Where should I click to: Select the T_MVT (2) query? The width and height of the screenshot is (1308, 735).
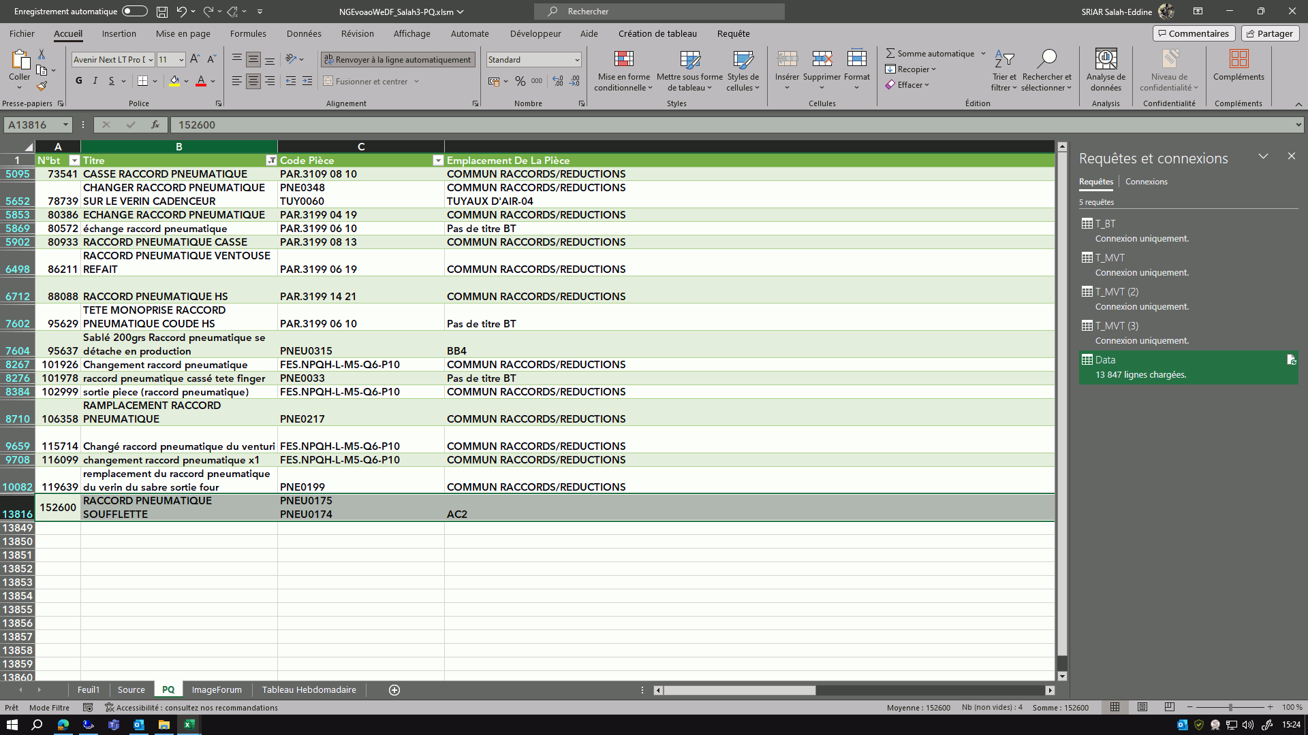pyautogui.click(x=1116, y=292)
